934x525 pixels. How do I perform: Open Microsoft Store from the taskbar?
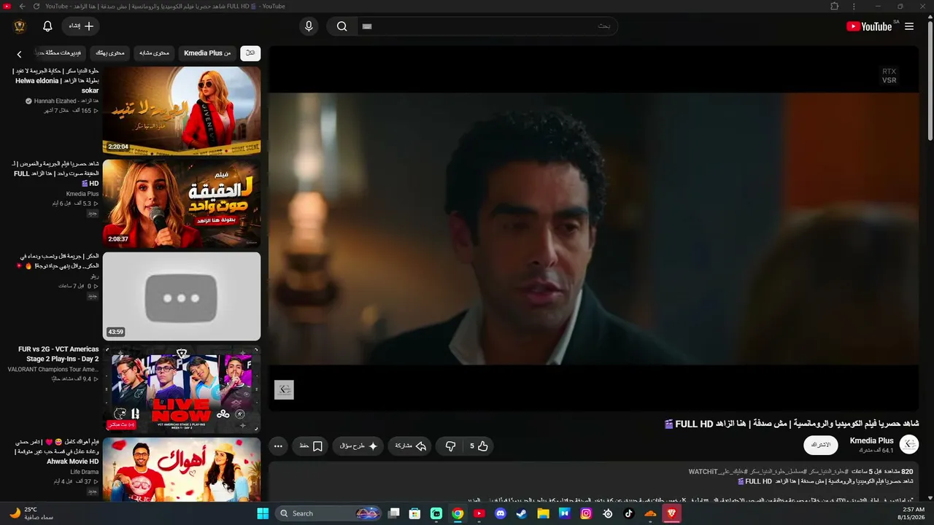point(415,513)
